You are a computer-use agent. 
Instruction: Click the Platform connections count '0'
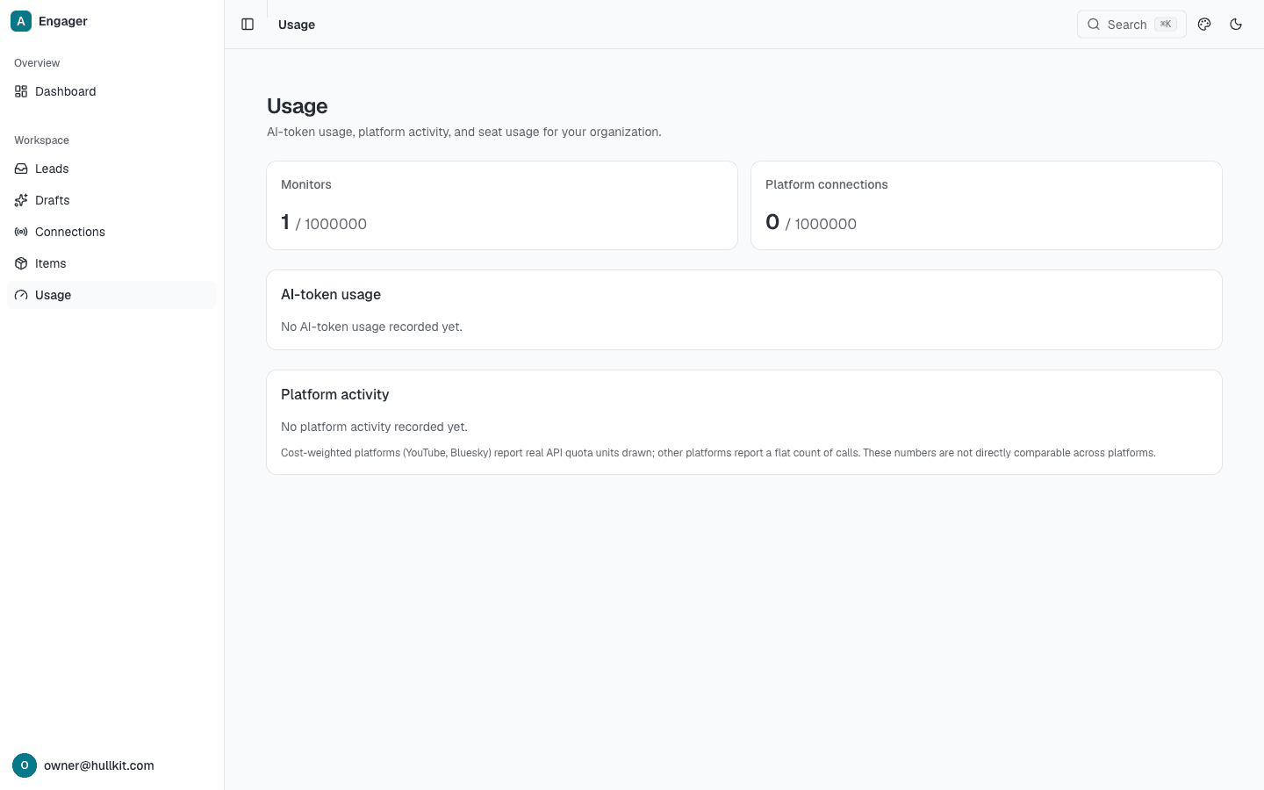(x=772, y=222)
